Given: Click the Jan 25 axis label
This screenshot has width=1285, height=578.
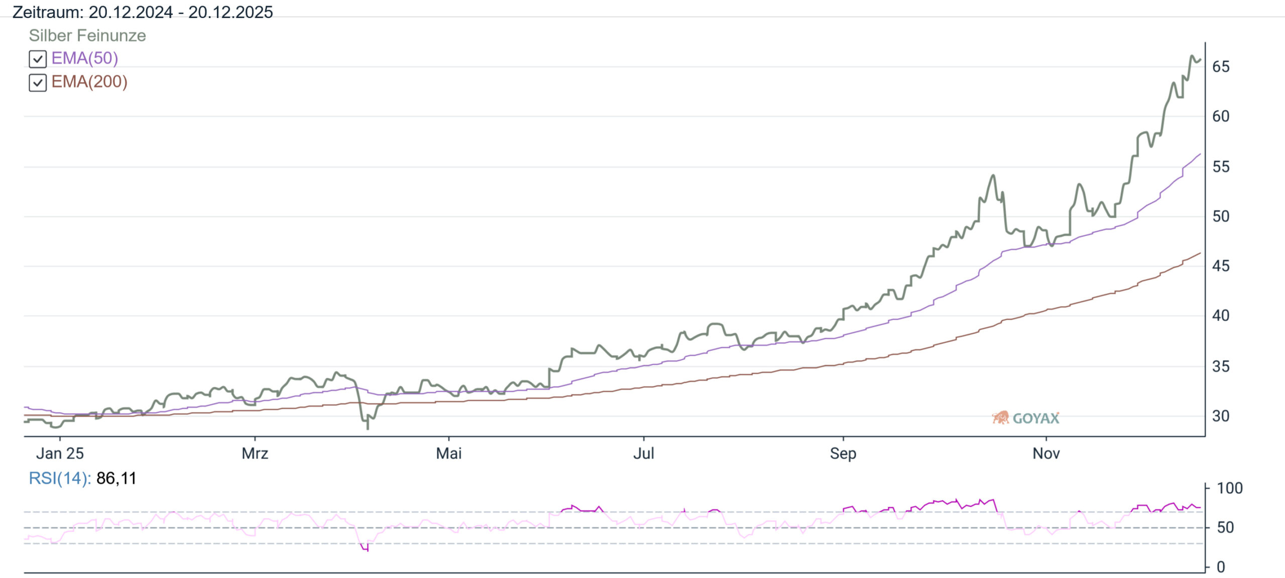Looking at the screenshot, I should (x=60, y=454).
